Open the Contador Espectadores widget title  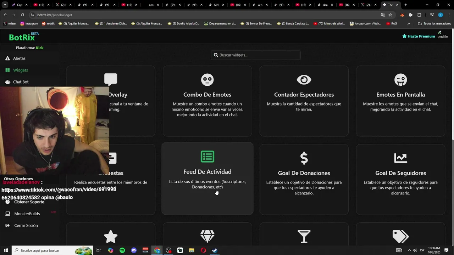[x=304, y=95]
